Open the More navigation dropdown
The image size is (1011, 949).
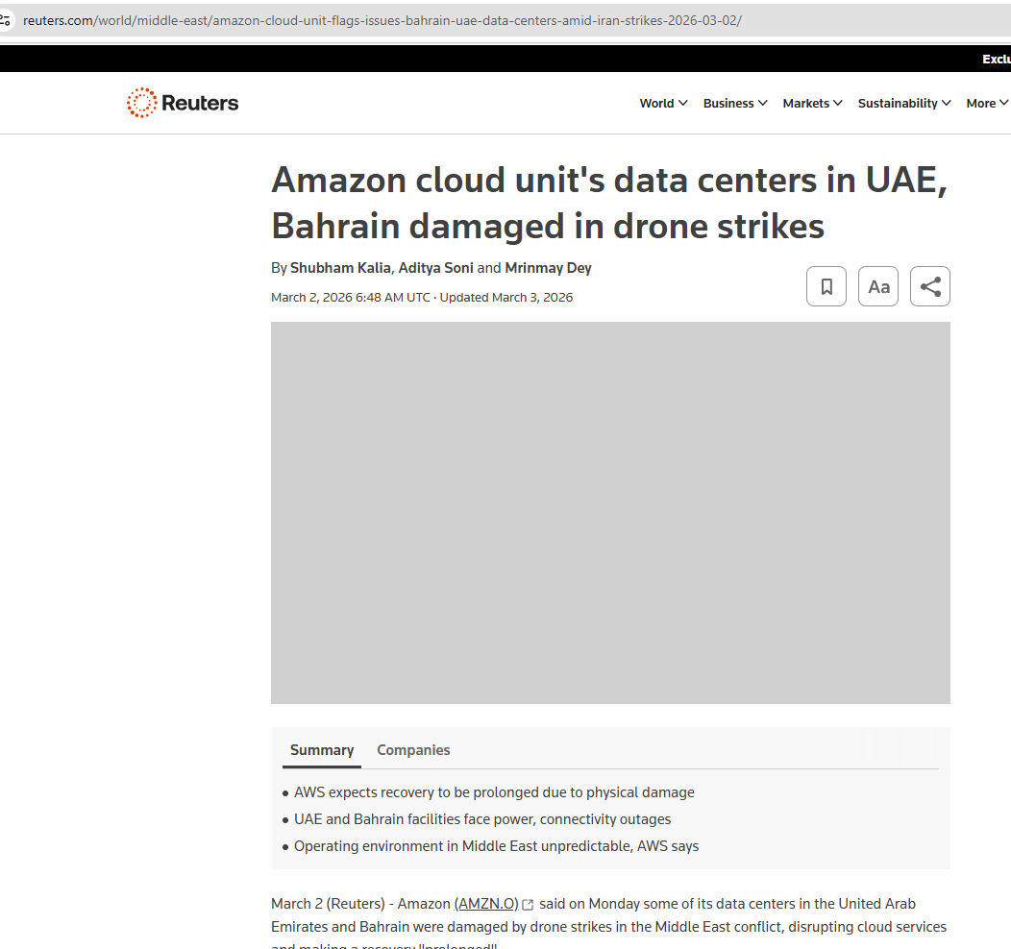coord(987,104)
